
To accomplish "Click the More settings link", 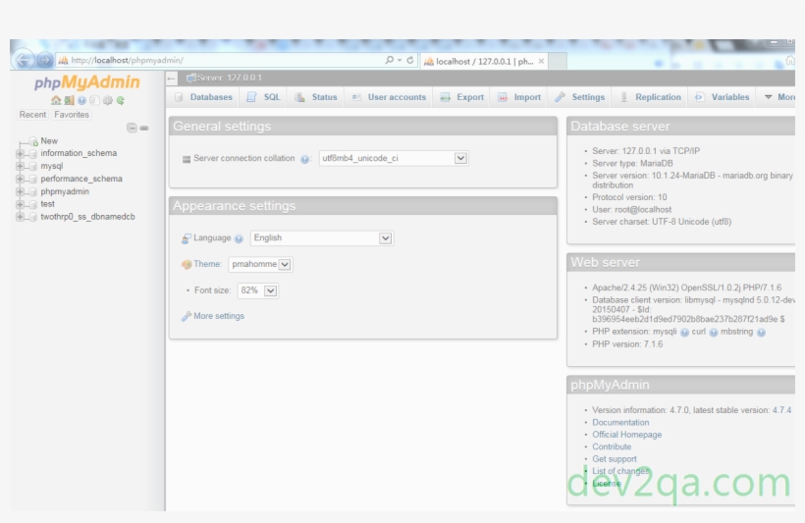I will click(x=219, y=316).
